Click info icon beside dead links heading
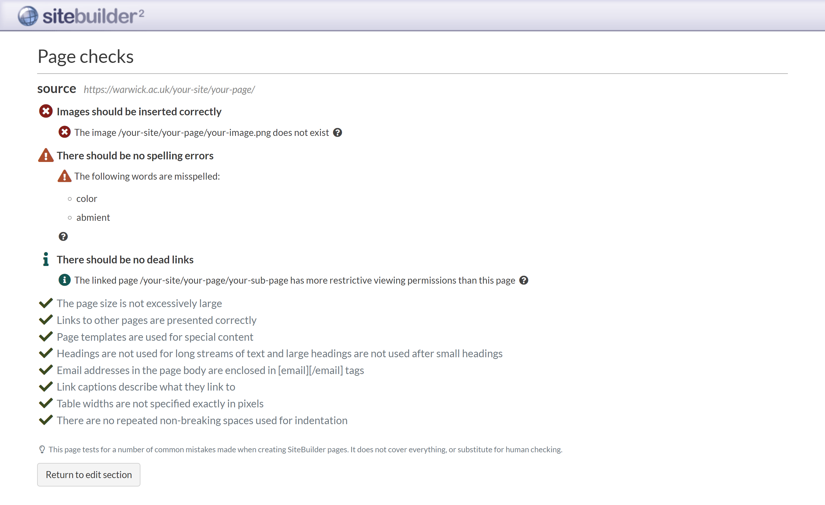825x505 pixels. click(46, 259)
